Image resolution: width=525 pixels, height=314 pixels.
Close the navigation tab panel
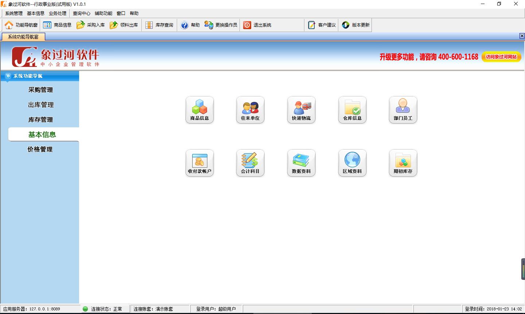click(x=522, y=36)
